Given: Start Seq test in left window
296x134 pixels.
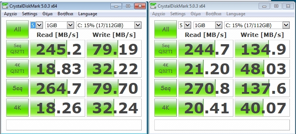Looking at the screenshot, I should tap(17, 88).
